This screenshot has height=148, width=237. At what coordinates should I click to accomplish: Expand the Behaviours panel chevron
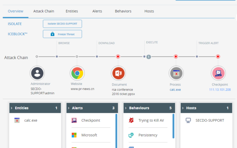click(x=126, y=108)
